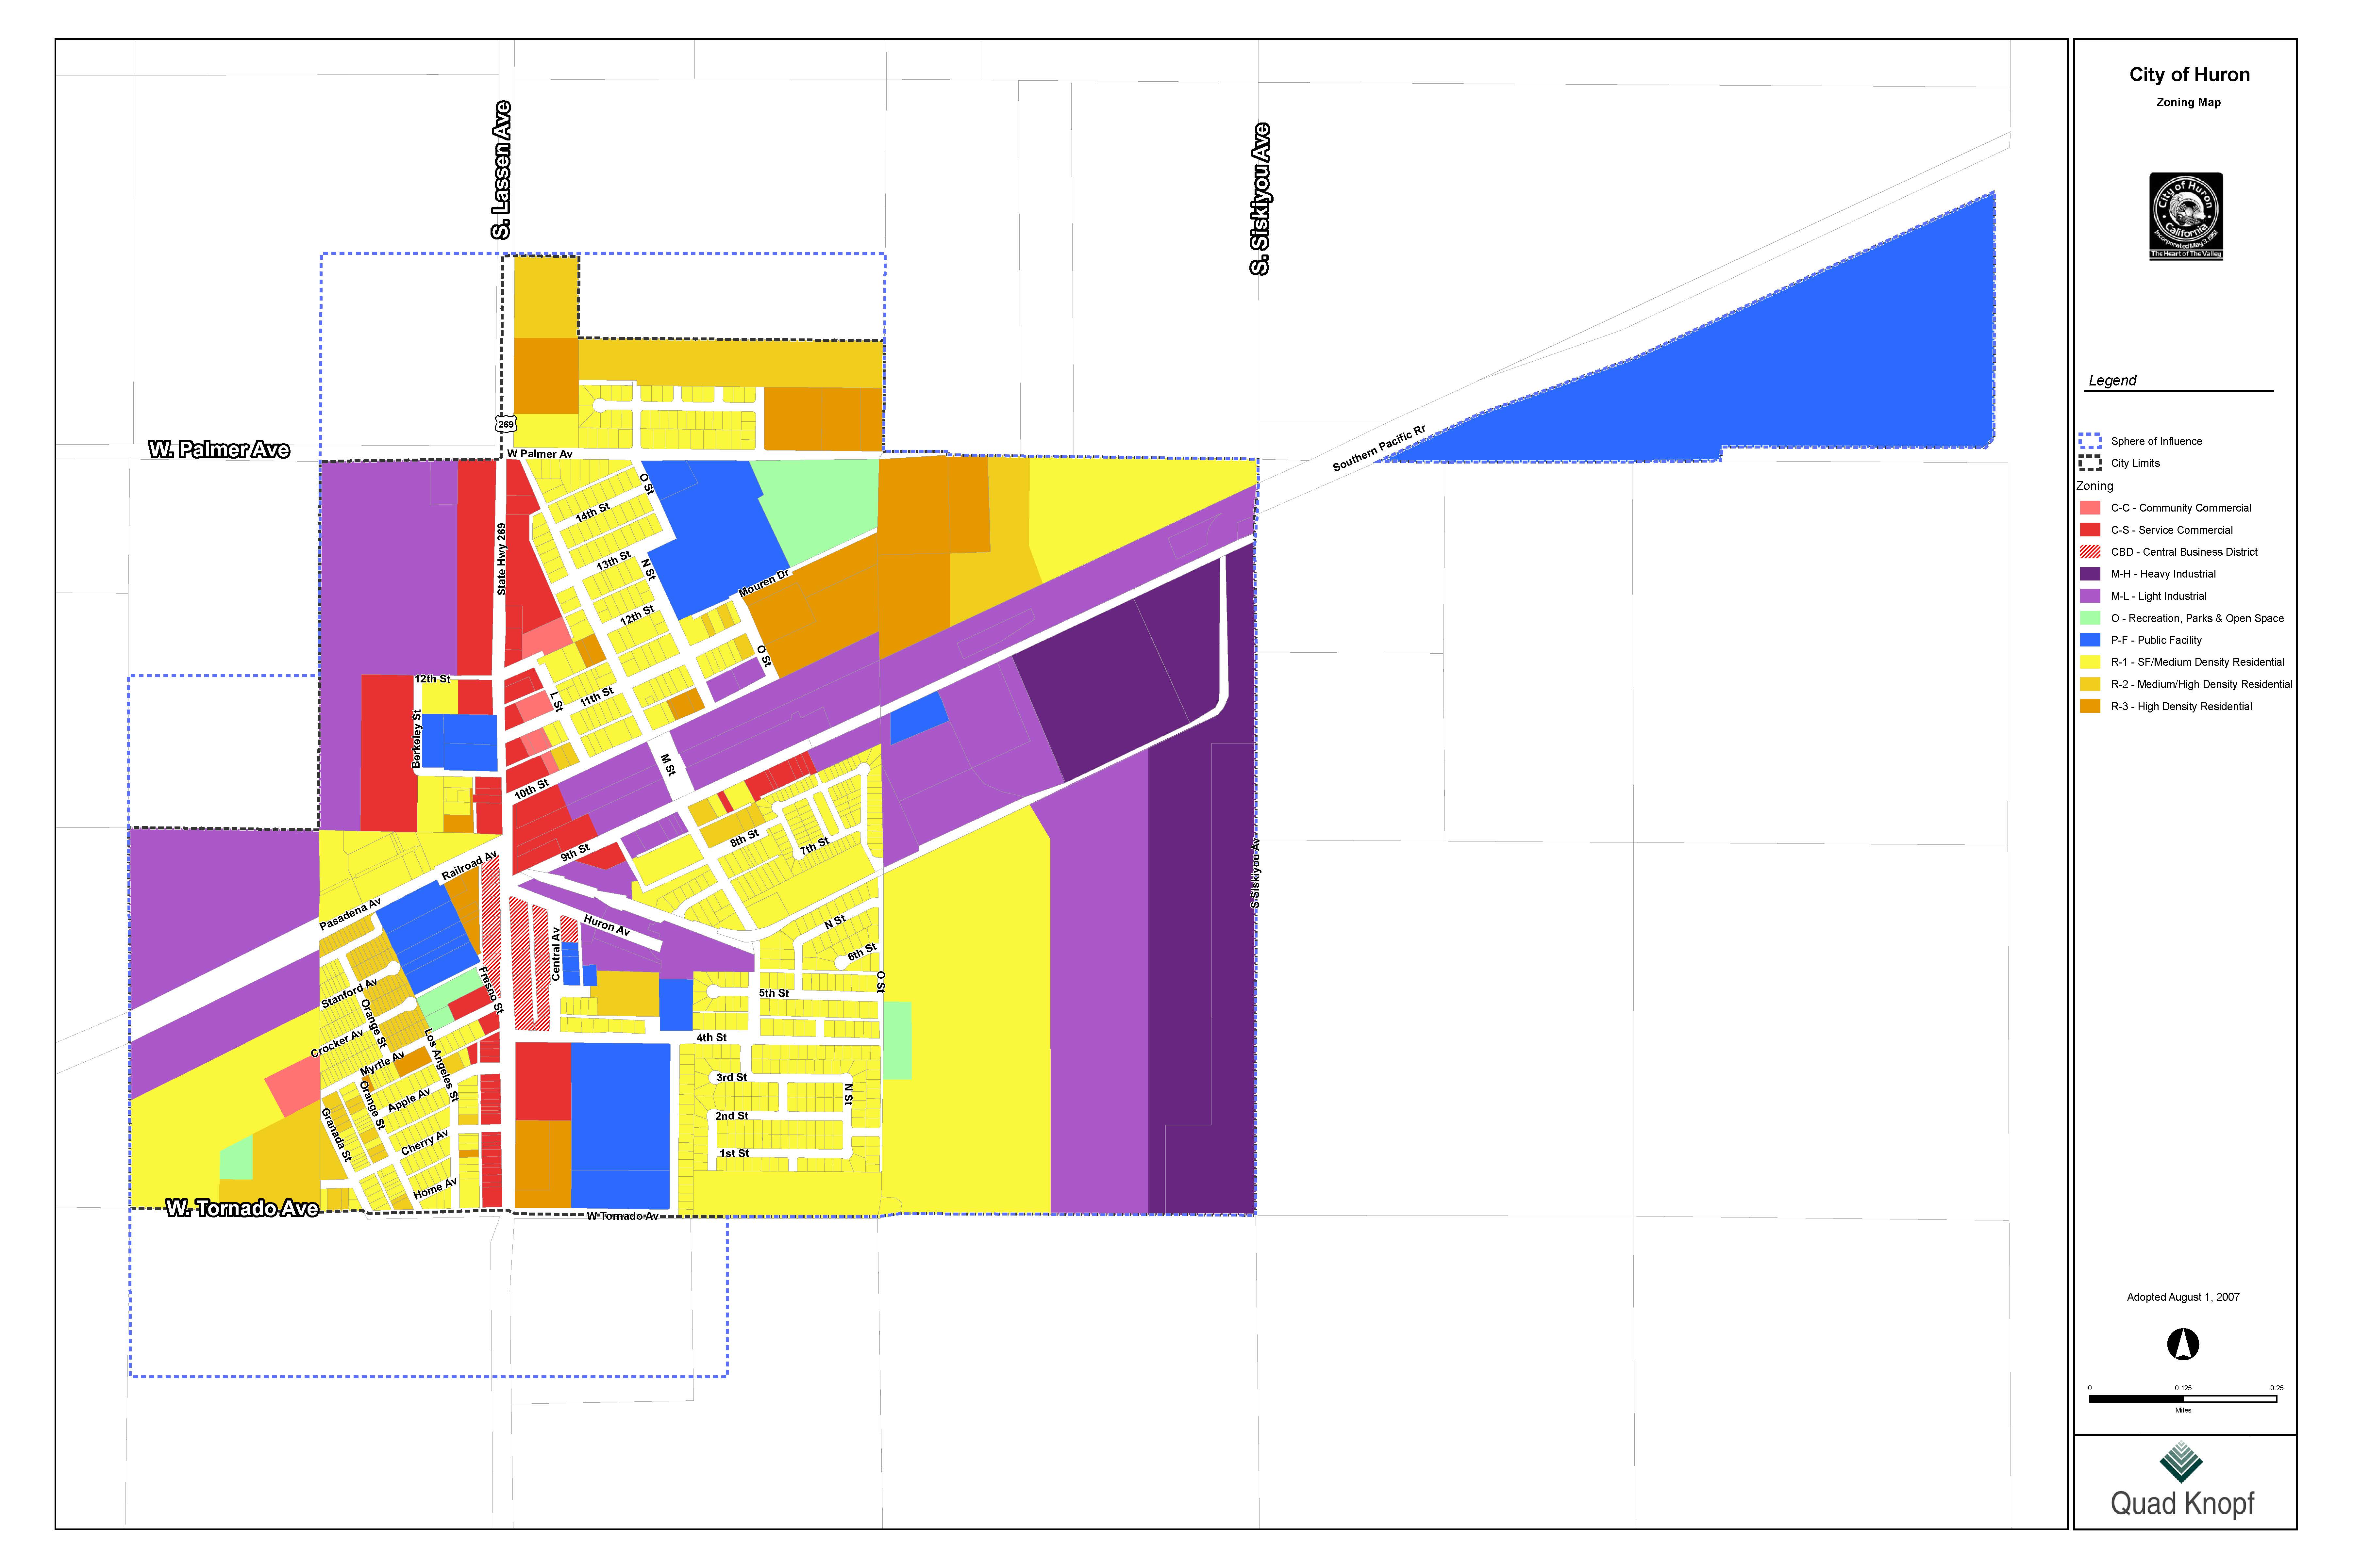Click the miles scale bar
Screen dimensions: 2353x1568
click(x=2183, y=1399)
